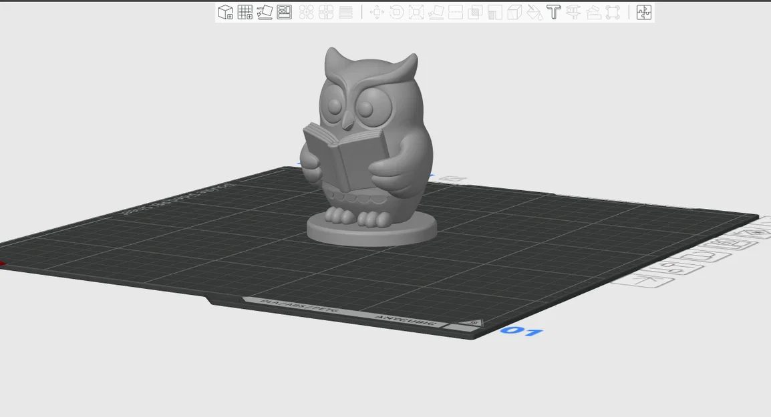Select the Cut tool
The width and height of the screenshot is (771, 417).
456,12
